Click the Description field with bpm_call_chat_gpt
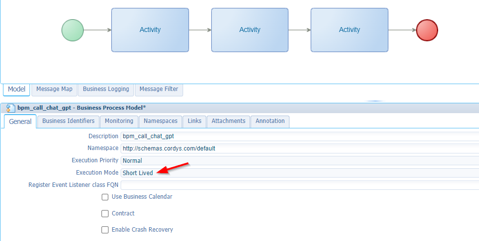The image size is (479, 241). point(300,136)
